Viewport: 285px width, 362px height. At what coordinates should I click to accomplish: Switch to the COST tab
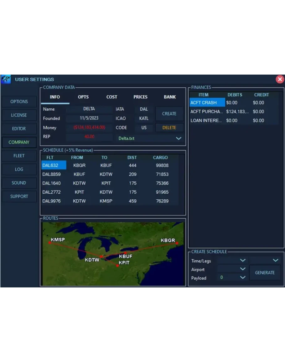111,97
